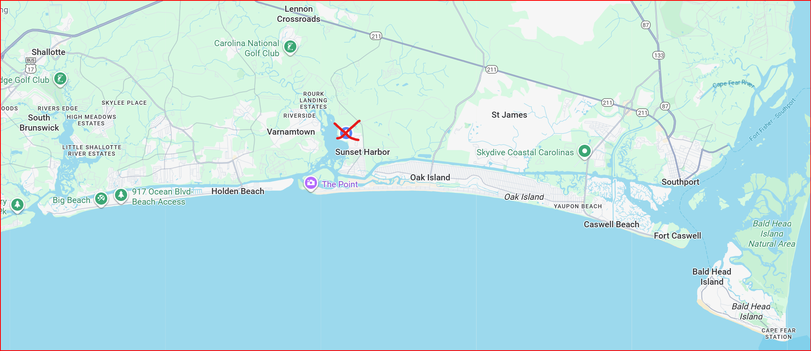Select the golf club pin near Shallotte
Viewport: 811px width, 351px height.
coord(60,79)
